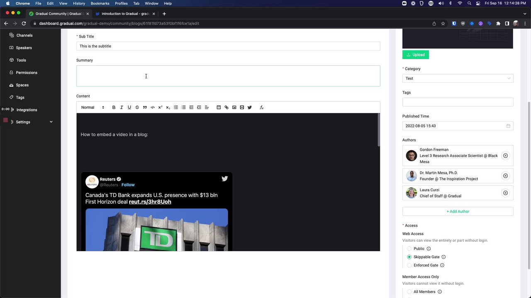Open the Tools sidebar item
The width and height of the screenshot is (531, 298).
point(21,60)
